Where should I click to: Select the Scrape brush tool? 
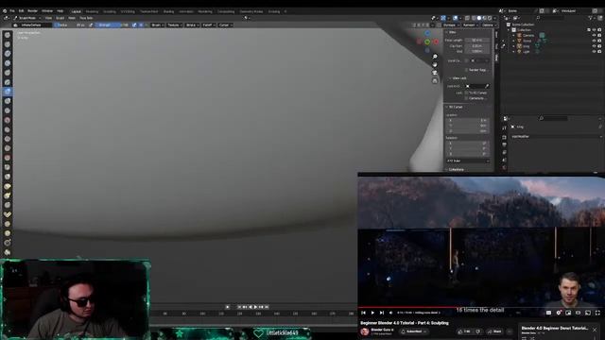tap(8, 148)
